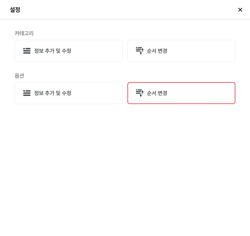250x236 pixels.
Task: Close the 설정 dialog with the X
Action: tap(240, 10)
